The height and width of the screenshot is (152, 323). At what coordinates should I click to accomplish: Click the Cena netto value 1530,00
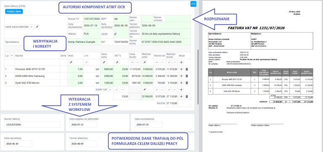point(109,83)
